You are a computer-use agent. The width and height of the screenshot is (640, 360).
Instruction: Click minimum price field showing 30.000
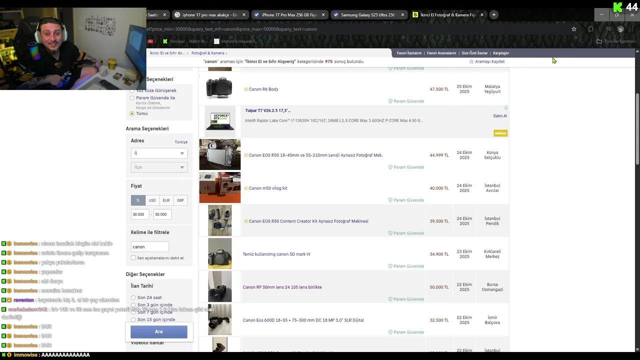[x=139, y=214]
